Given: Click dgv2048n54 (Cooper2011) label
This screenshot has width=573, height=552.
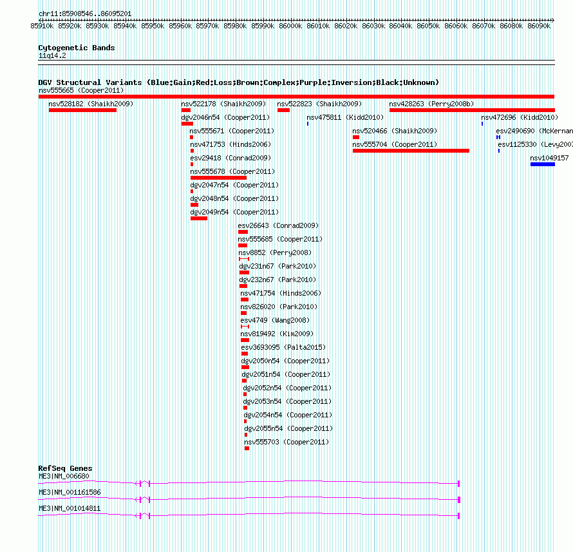Looking at the screenshot, I should [234, 198].
